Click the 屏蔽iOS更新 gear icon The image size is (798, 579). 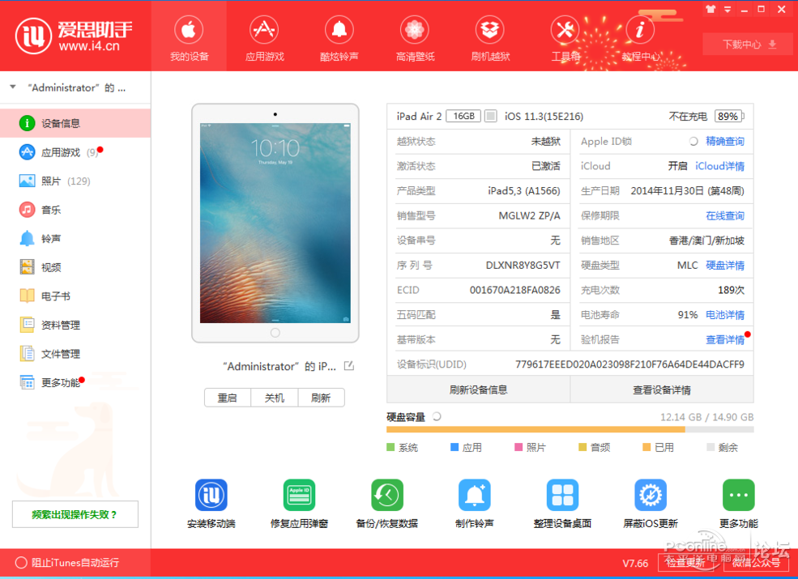pos(651,495)
